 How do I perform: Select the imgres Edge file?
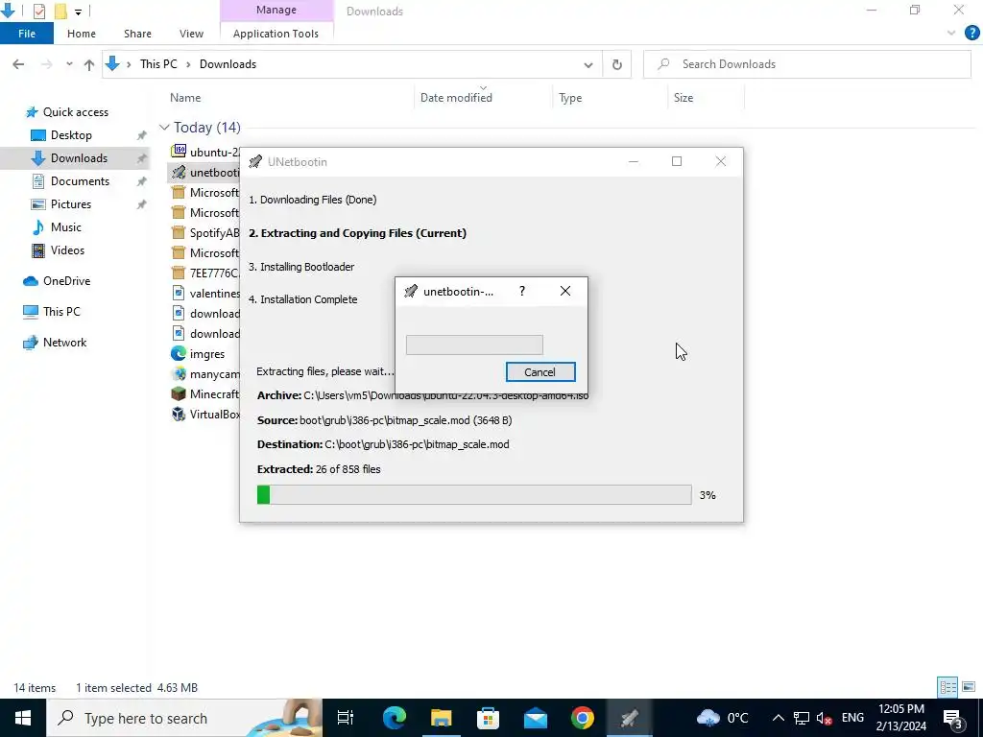207,354
